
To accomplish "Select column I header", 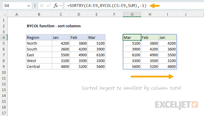I will tap(168, 14).
